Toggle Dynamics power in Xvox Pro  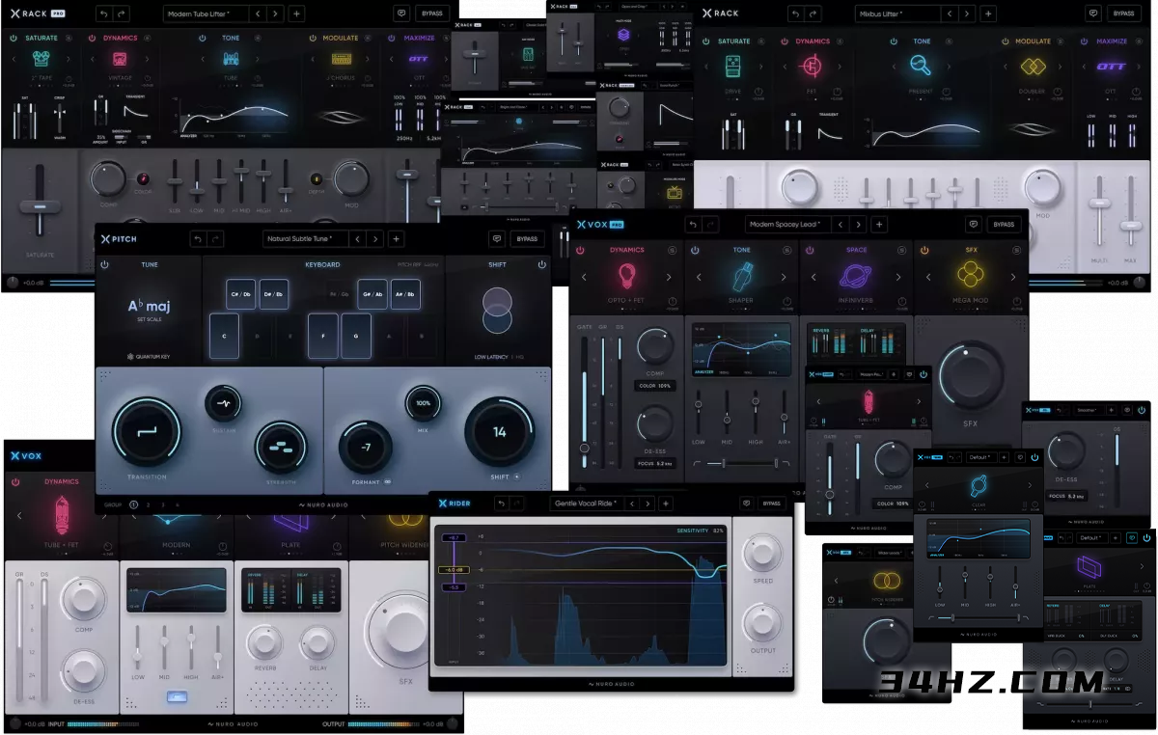coord(581,250)
